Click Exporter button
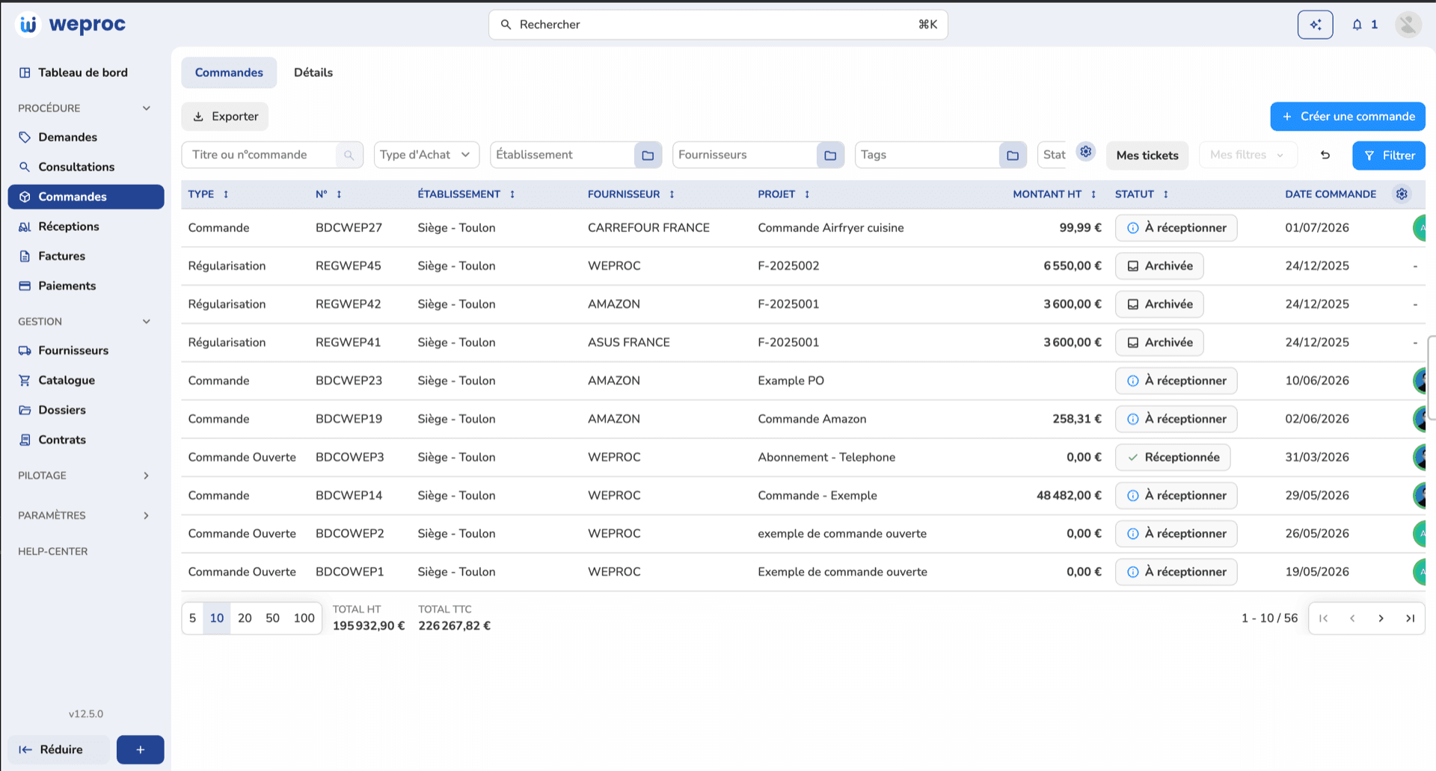1436x771 pixels. coord(225,117)
